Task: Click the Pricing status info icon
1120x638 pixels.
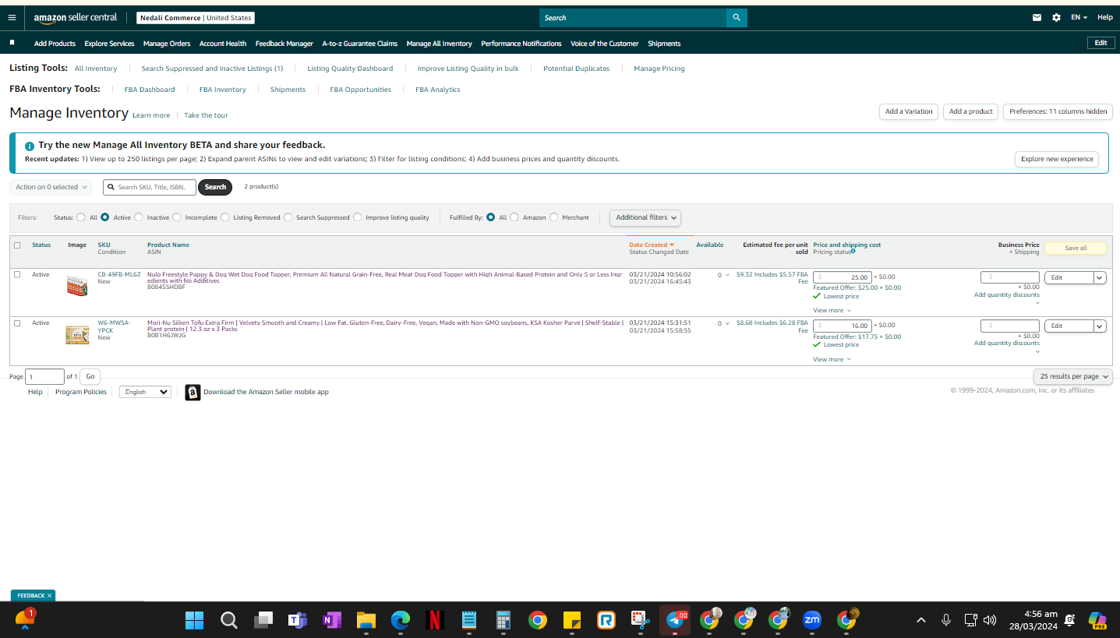Action: tap(853, 251)
